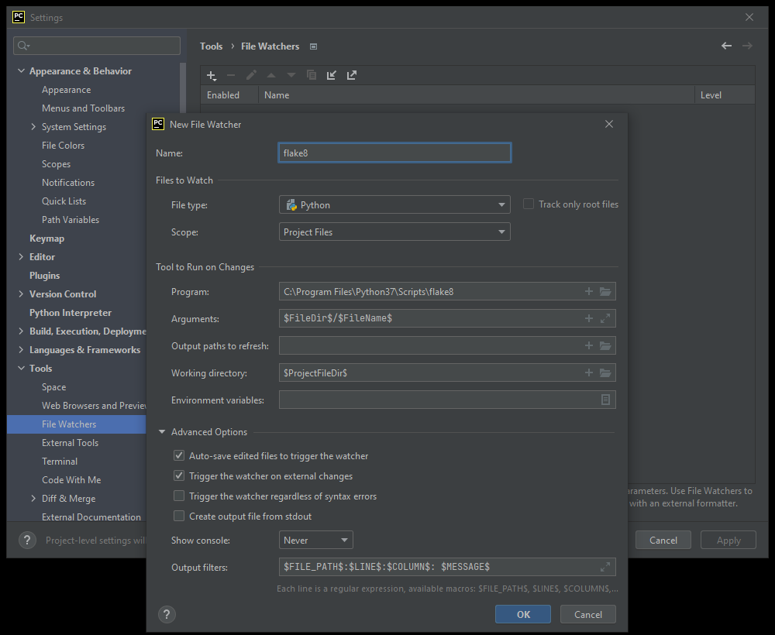Click the Name input field

pos(394,153)
